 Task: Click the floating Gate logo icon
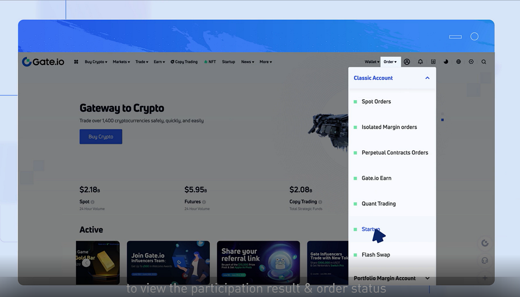485,243
